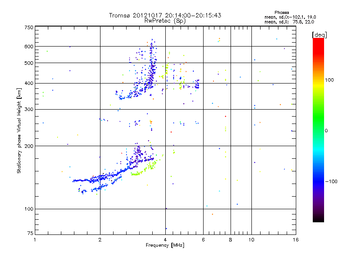
Task: Click the '400' y-axis tick label
Action: tap(29, 83)
